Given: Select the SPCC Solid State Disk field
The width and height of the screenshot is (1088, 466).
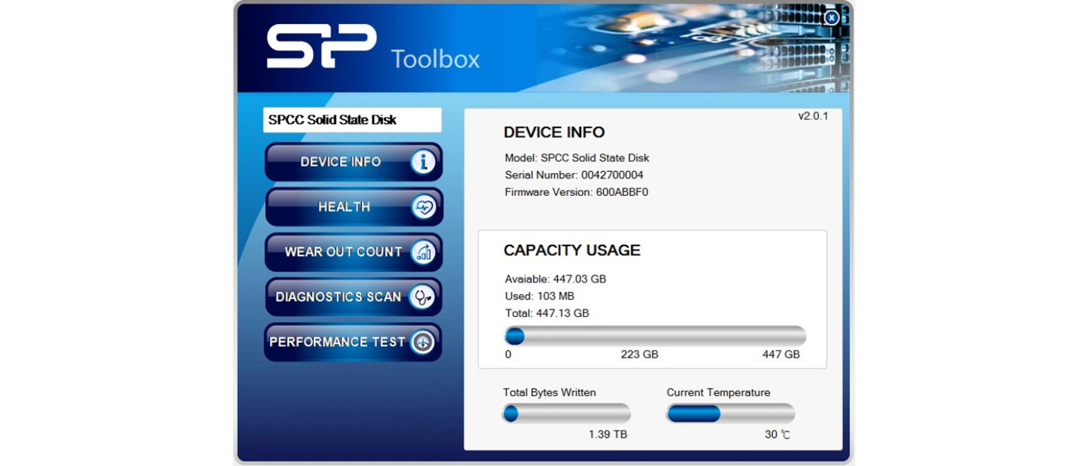Looking at the screenshot, I should point(352,120).
